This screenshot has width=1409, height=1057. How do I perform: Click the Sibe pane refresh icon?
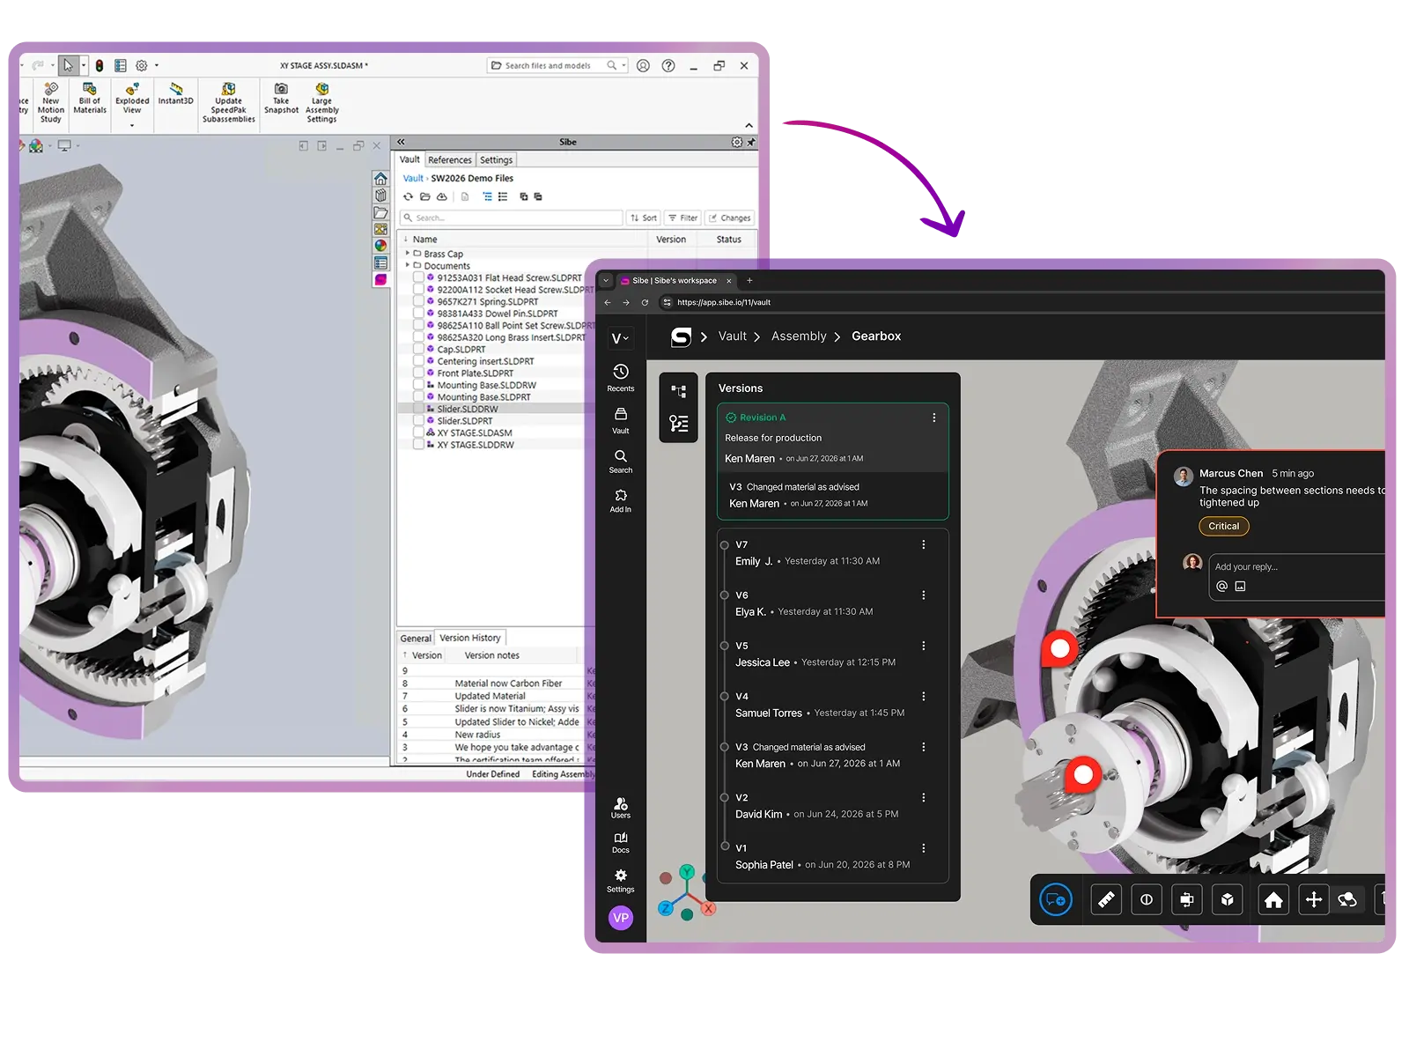[x=408, y=196]
